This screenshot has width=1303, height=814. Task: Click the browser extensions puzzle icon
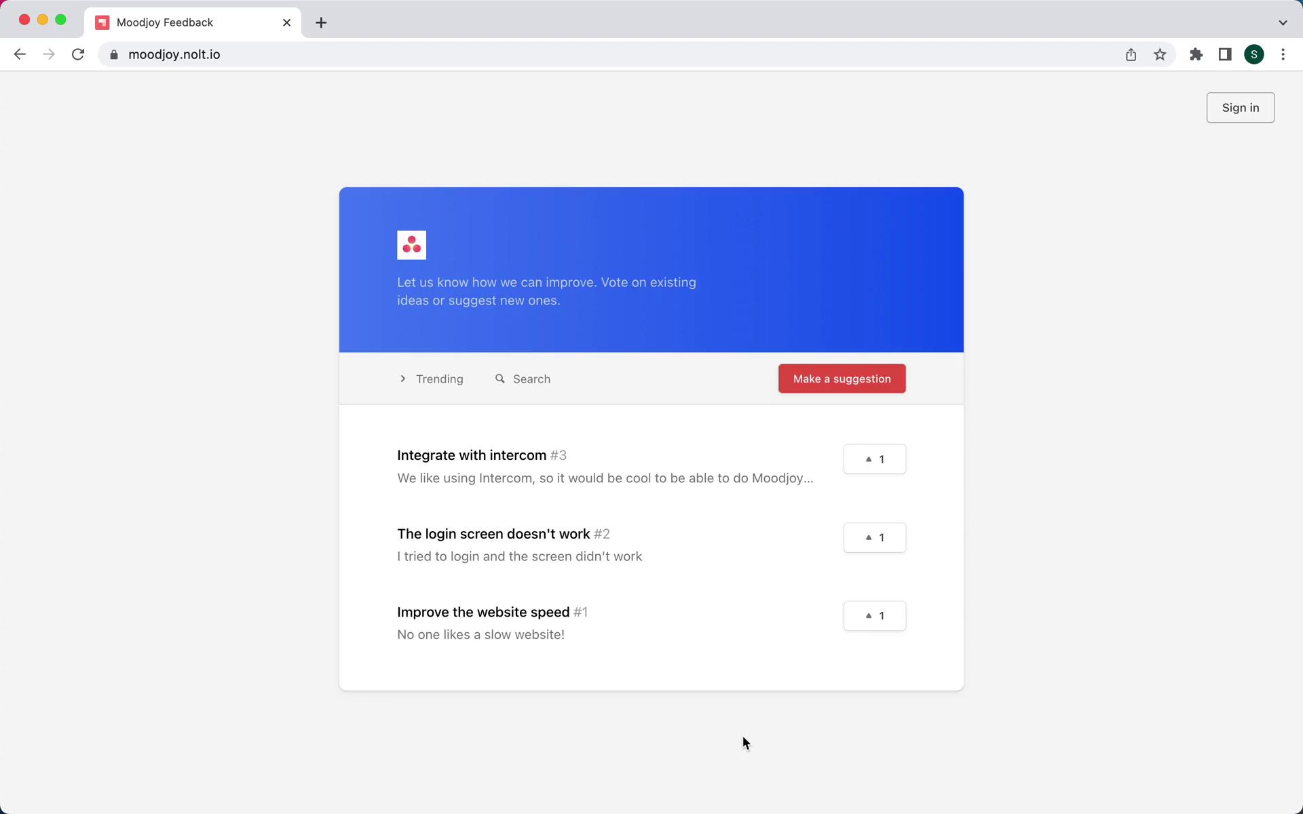pos(1196,54)
